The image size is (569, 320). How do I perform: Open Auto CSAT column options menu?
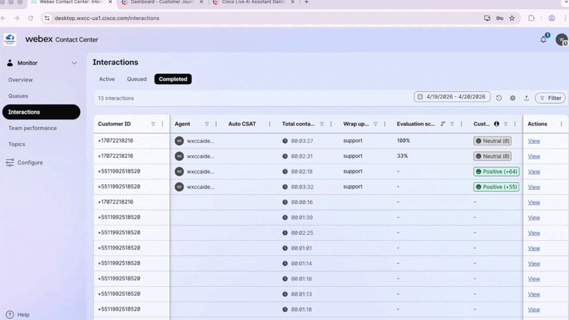coord(270,124)
